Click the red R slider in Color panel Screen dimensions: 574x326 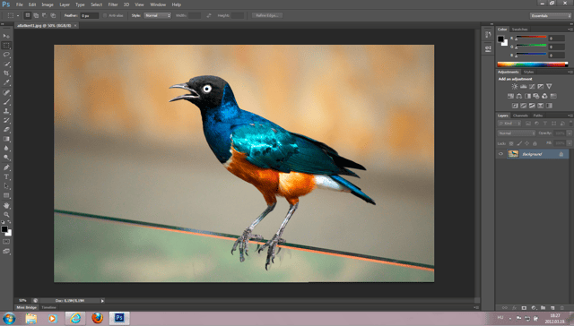(x=531, y=38)
